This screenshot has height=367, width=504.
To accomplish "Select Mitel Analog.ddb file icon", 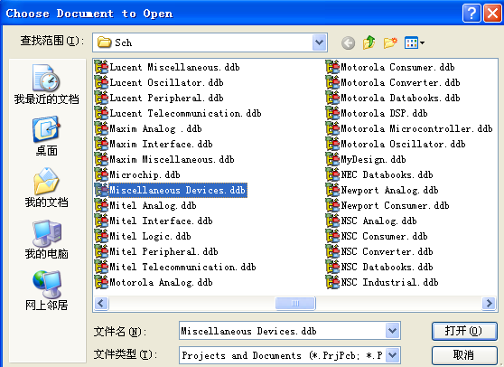I will [x=101, y=205].
